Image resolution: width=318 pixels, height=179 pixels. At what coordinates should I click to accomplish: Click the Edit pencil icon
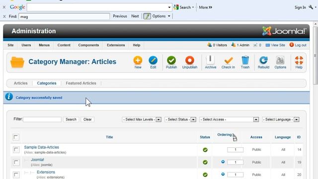coord(153,60)
